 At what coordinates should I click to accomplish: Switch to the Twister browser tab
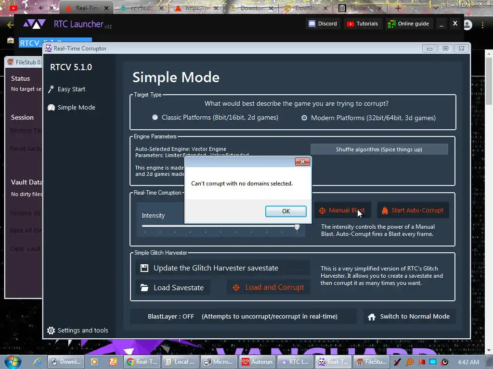click(x=361, y=8)
